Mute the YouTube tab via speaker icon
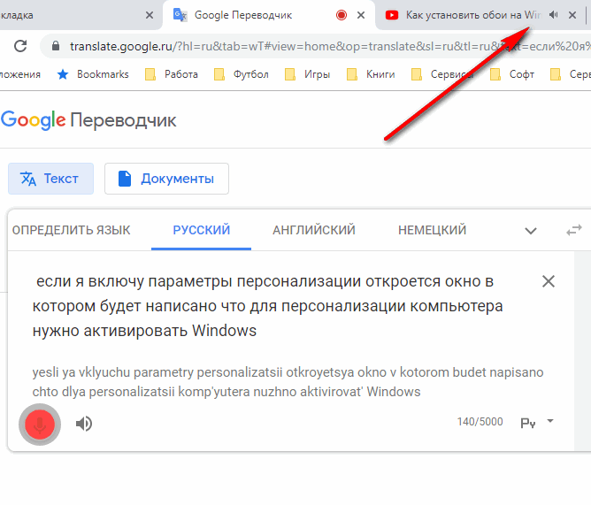Screen dimensions: 591x505 pyautogui.click(x=553, y=15)
